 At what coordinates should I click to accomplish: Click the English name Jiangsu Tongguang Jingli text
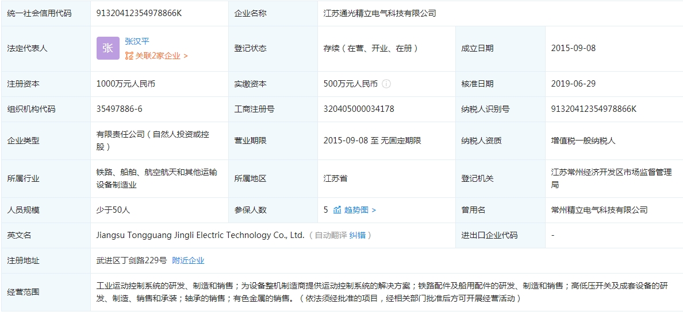point(200,235)
